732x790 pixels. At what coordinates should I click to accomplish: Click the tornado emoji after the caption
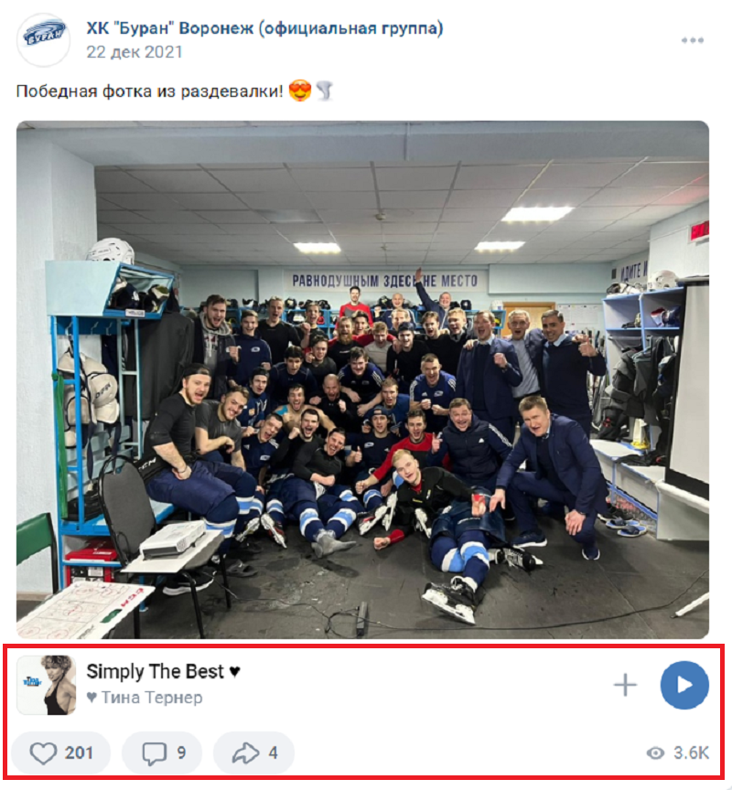coord(325,91)
